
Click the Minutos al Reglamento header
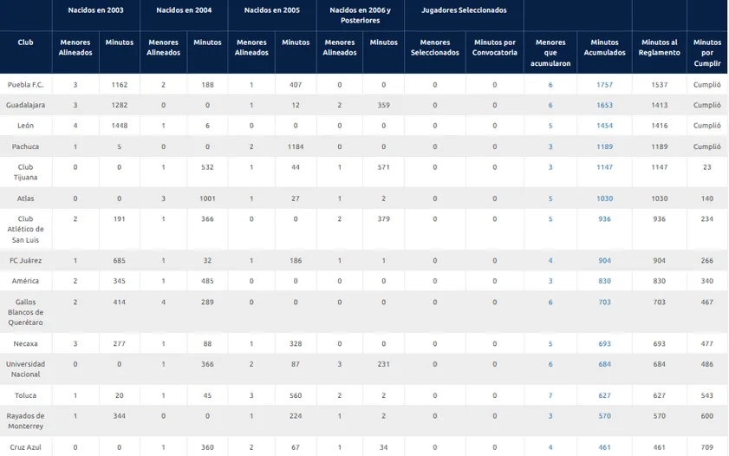tap(660, 47)
